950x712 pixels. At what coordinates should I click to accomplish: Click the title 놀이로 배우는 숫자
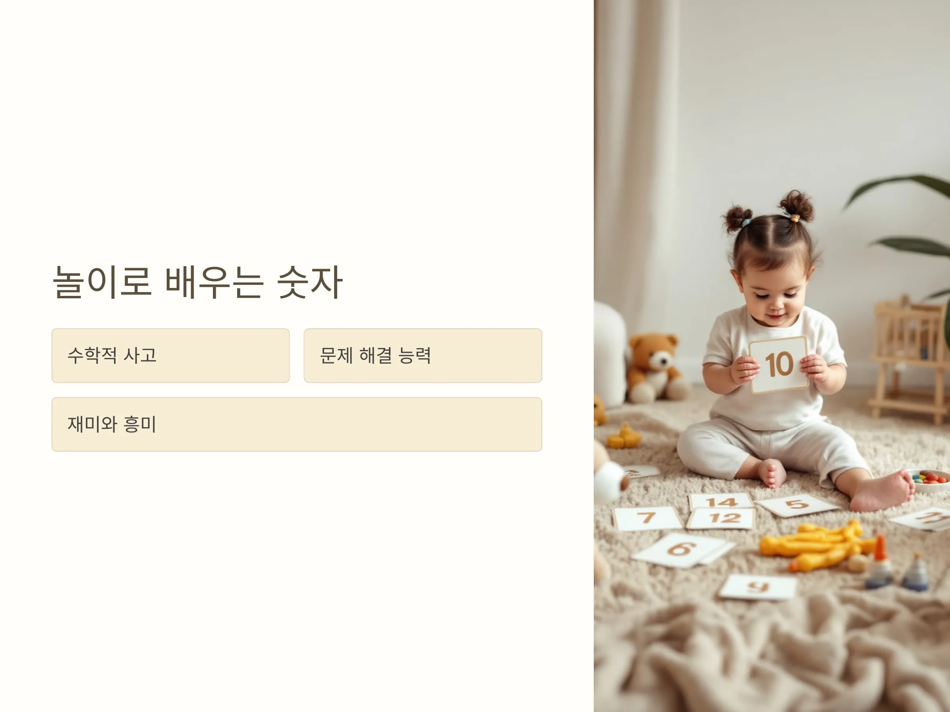point(197,282)
